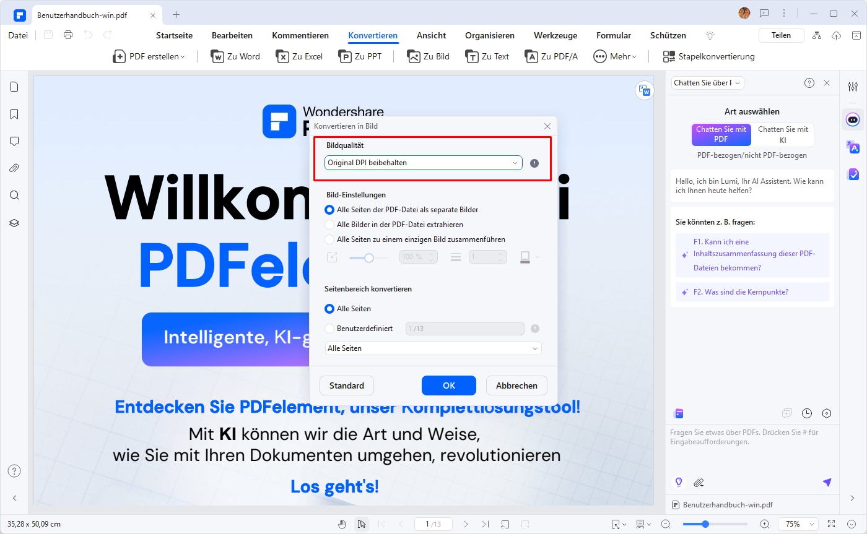The height and width of the screenshot is (534, 867).
Task: Open the bookmarks panel icon
Action: pos(14,114)
